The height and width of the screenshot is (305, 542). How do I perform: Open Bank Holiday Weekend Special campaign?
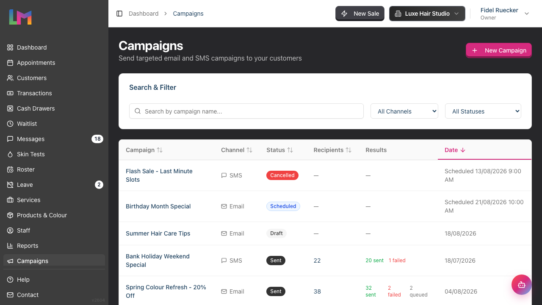[158, 261]
